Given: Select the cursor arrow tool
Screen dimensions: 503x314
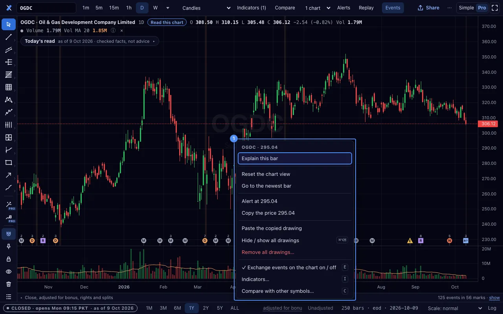Looking at the screenshot, I should [x=9, y=24].
